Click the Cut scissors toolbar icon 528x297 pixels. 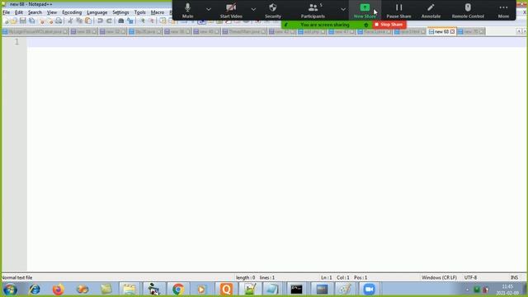pyautogui.click(x=70, y=21)
